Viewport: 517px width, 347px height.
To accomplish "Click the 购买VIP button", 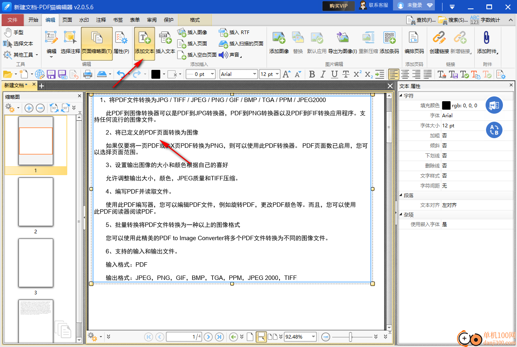I will [338, 6].
